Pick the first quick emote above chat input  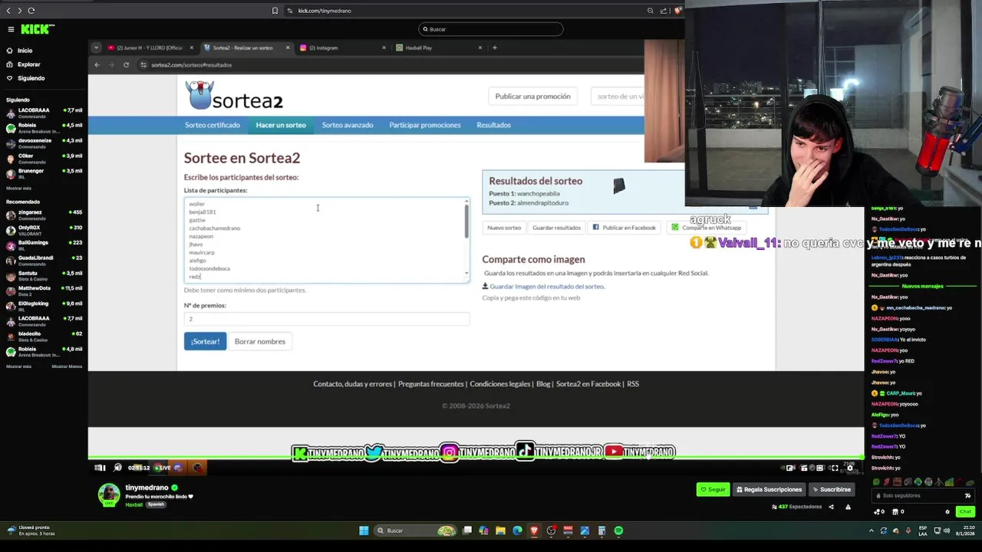point(876,482)
